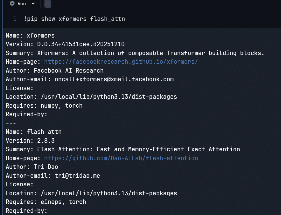
Task: Open the Dao-AILab flash-attention GitHub link
Action: pos(121,158)
